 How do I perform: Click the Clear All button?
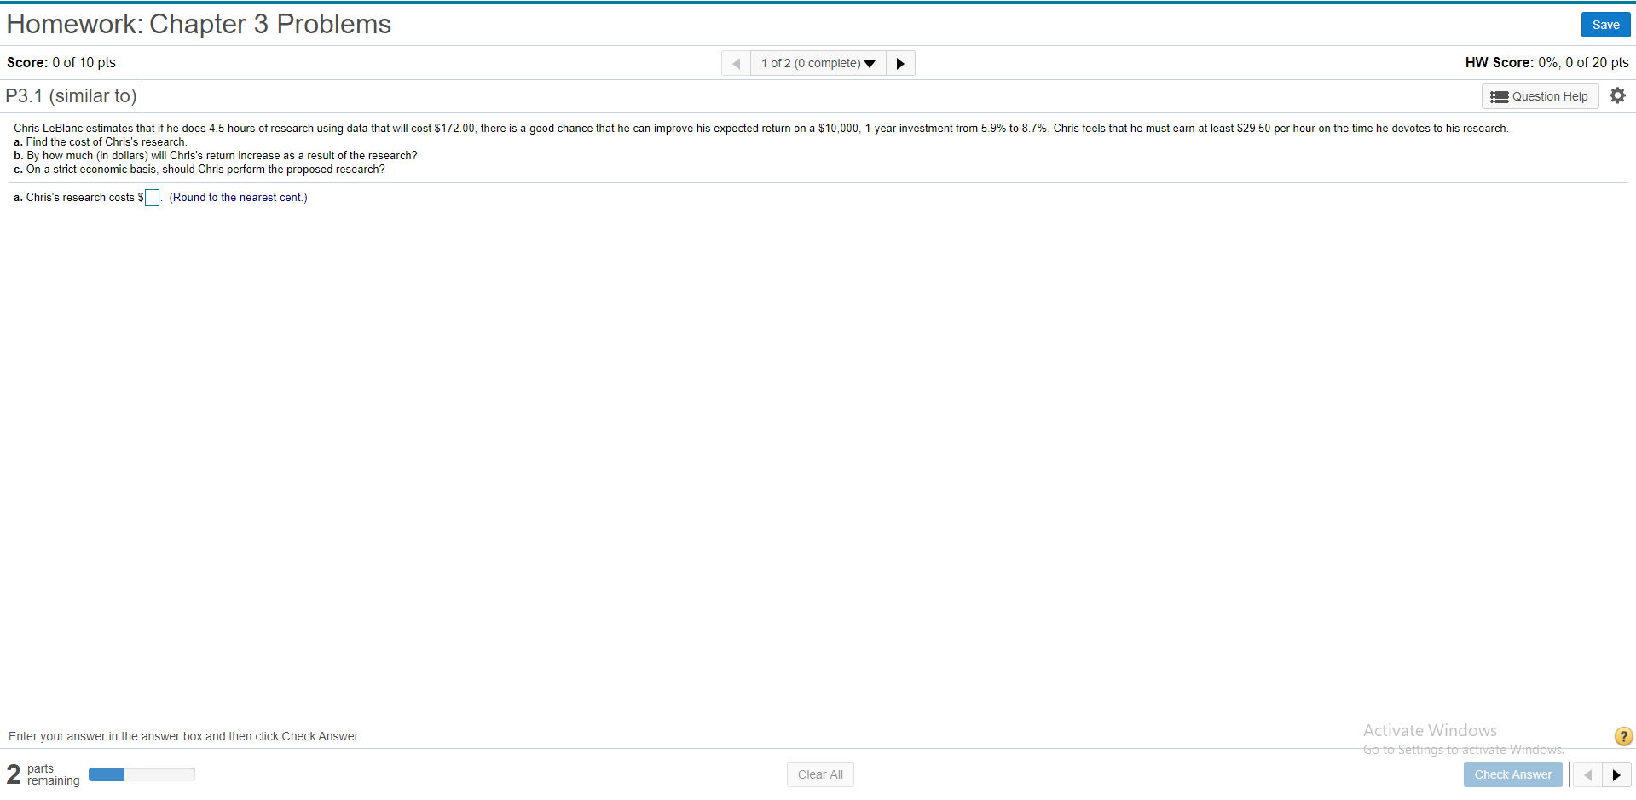[x=820, y=774]
